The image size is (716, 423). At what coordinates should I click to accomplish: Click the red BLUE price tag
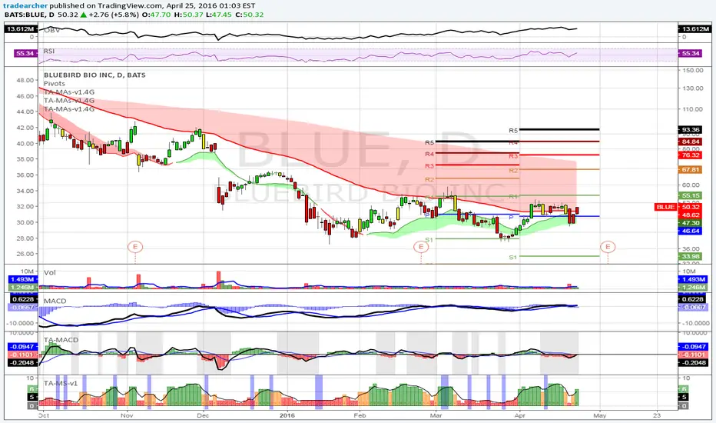[665, 207]
